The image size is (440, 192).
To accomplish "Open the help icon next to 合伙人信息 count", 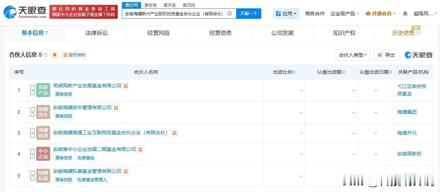I will [x=46, y=55].
